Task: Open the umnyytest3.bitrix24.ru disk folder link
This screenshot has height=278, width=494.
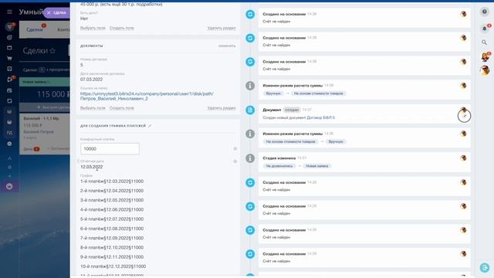Action: tap(147, 96)
